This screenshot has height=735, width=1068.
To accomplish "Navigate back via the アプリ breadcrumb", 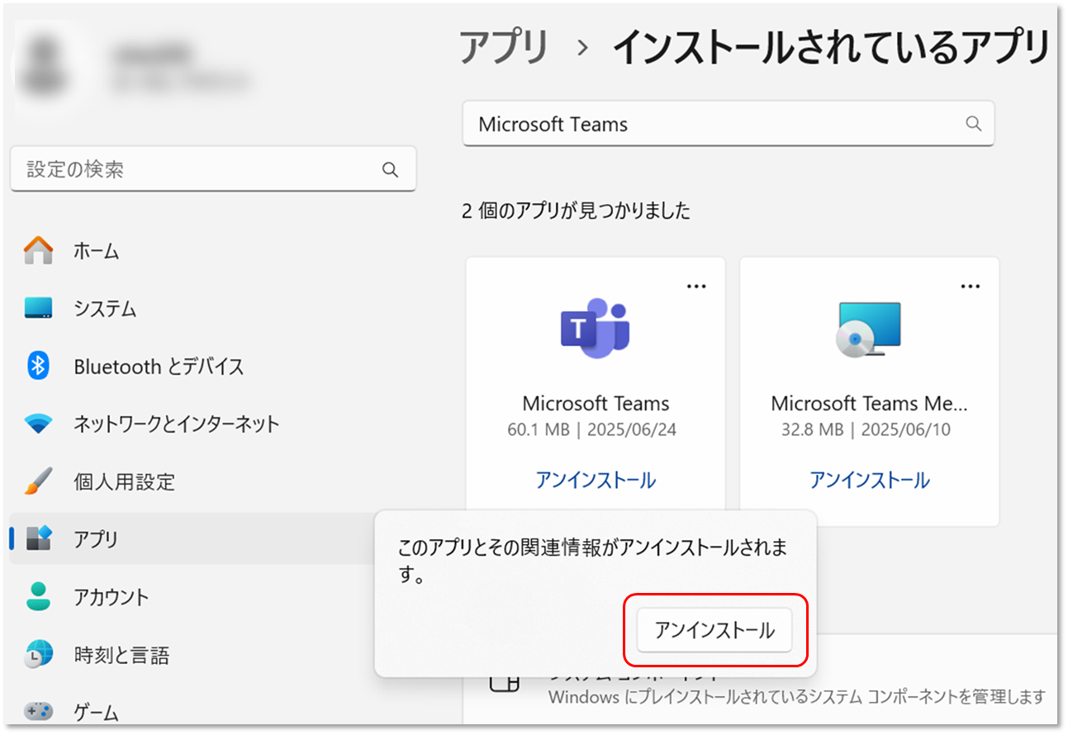I will click(504, 47).
